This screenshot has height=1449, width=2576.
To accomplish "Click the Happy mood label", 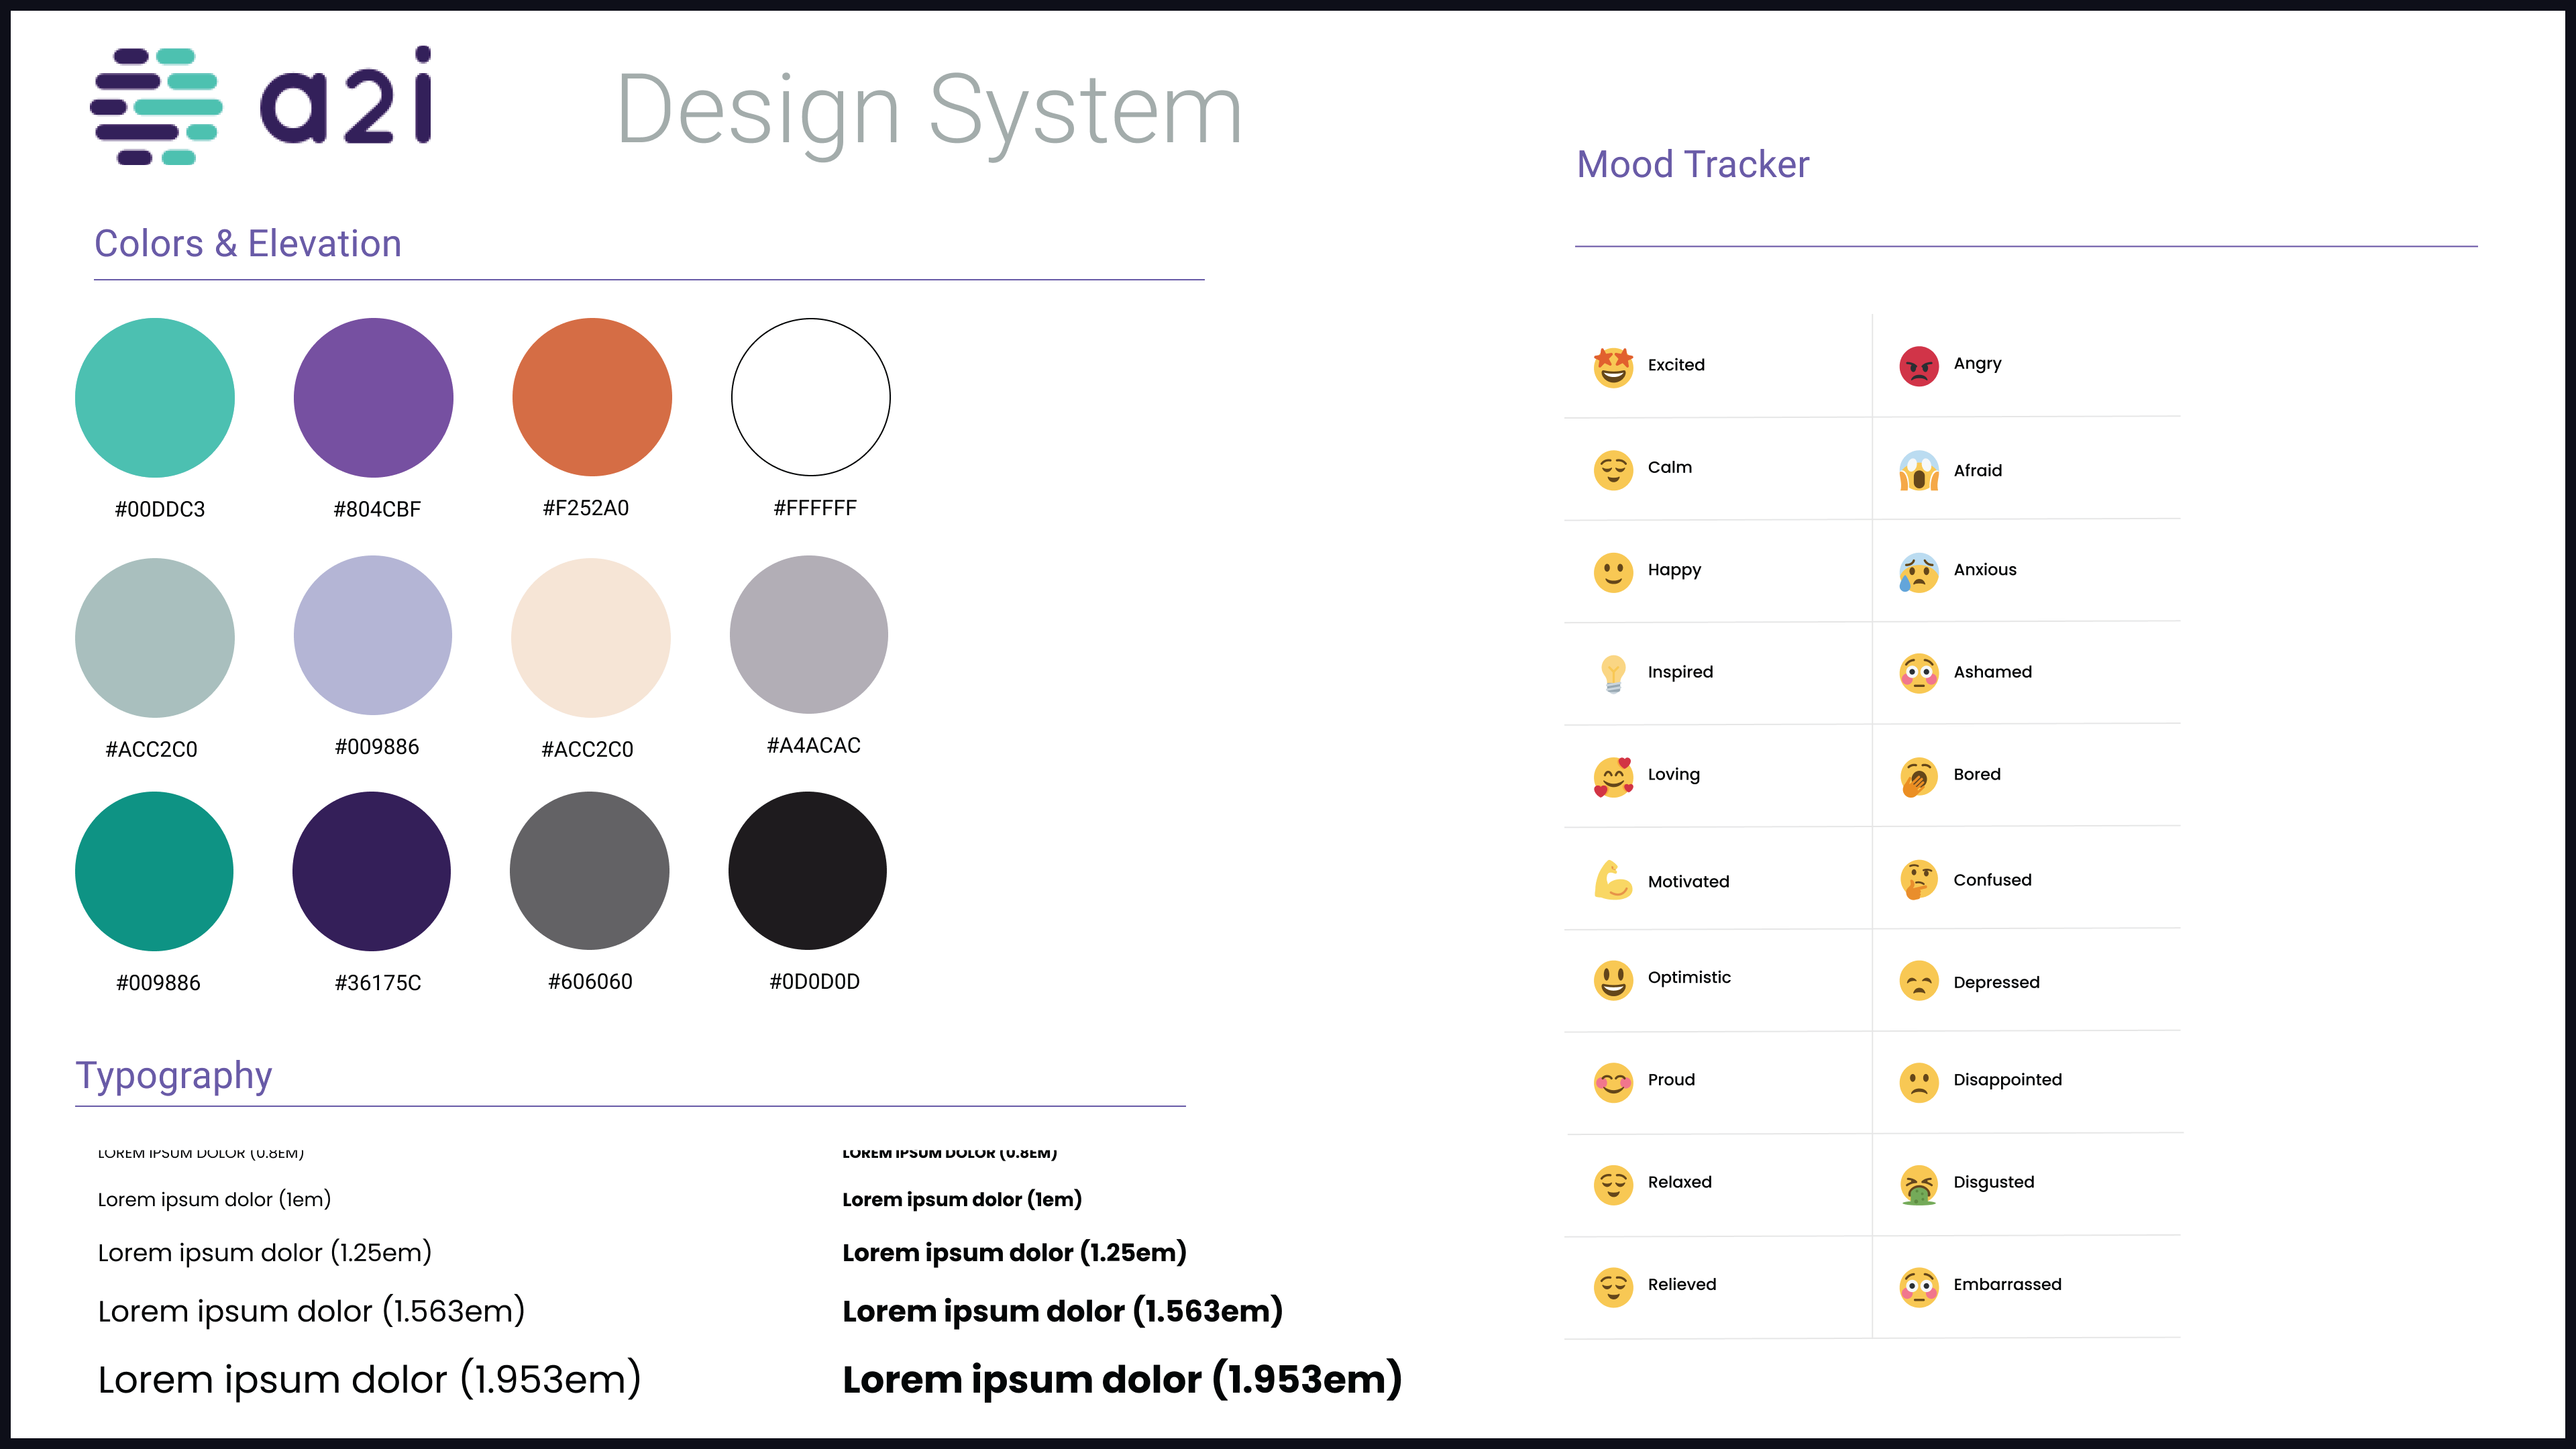I will (1674, 570).
